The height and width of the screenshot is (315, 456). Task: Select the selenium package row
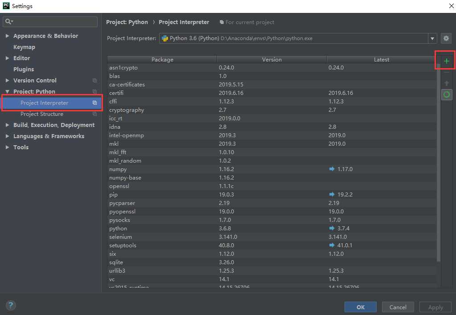click(x=271, y=237)
